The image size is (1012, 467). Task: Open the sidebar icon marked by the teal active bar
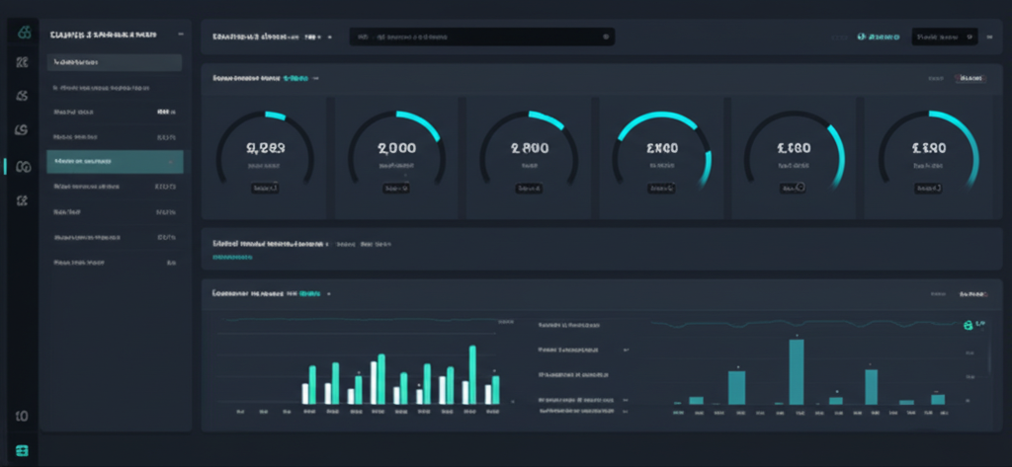23,167
